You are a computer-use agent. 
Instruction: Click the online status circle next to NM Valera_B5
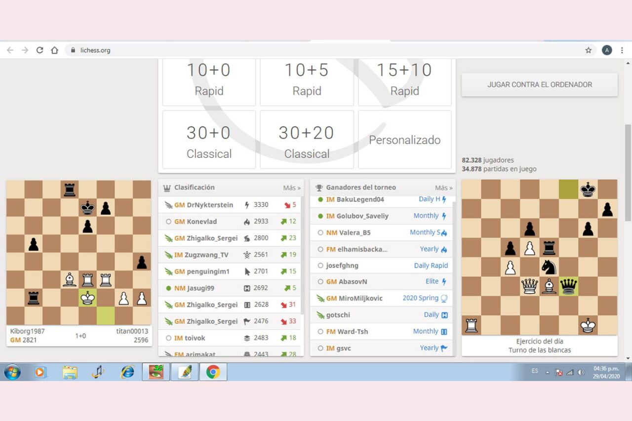click(321, 232)
